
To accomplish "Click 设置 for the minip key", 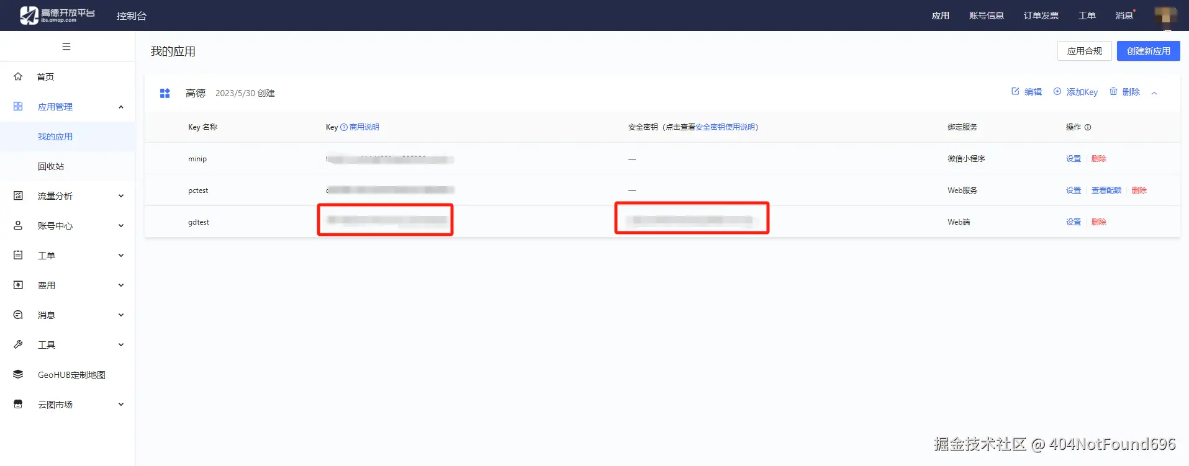I will point(1074,159).
